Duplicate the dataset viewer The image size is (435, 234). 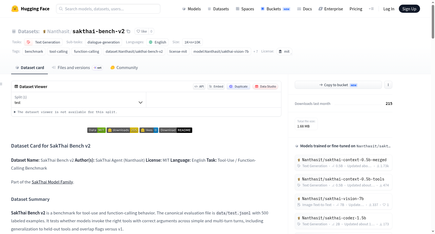(x=238, y=86)
